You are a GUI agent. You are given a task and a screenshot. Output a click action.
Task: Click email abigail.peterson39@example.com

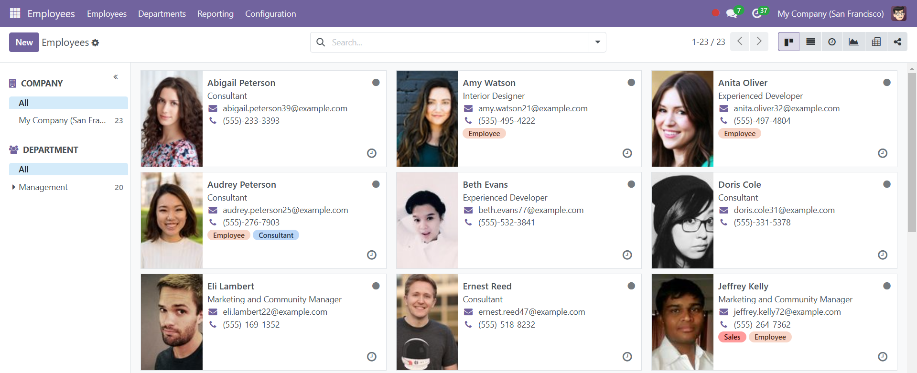[285, 108]
